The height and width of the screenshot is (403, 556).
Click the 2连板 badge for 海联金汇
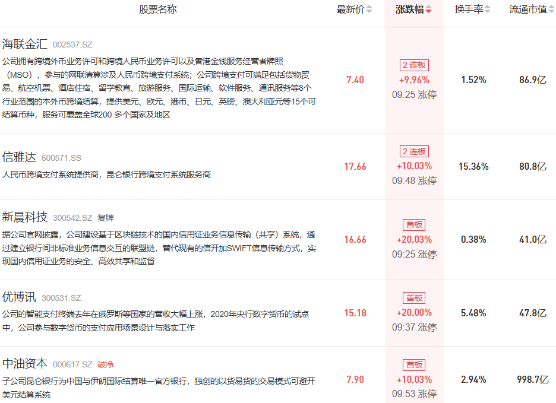(x=414, y=65)
